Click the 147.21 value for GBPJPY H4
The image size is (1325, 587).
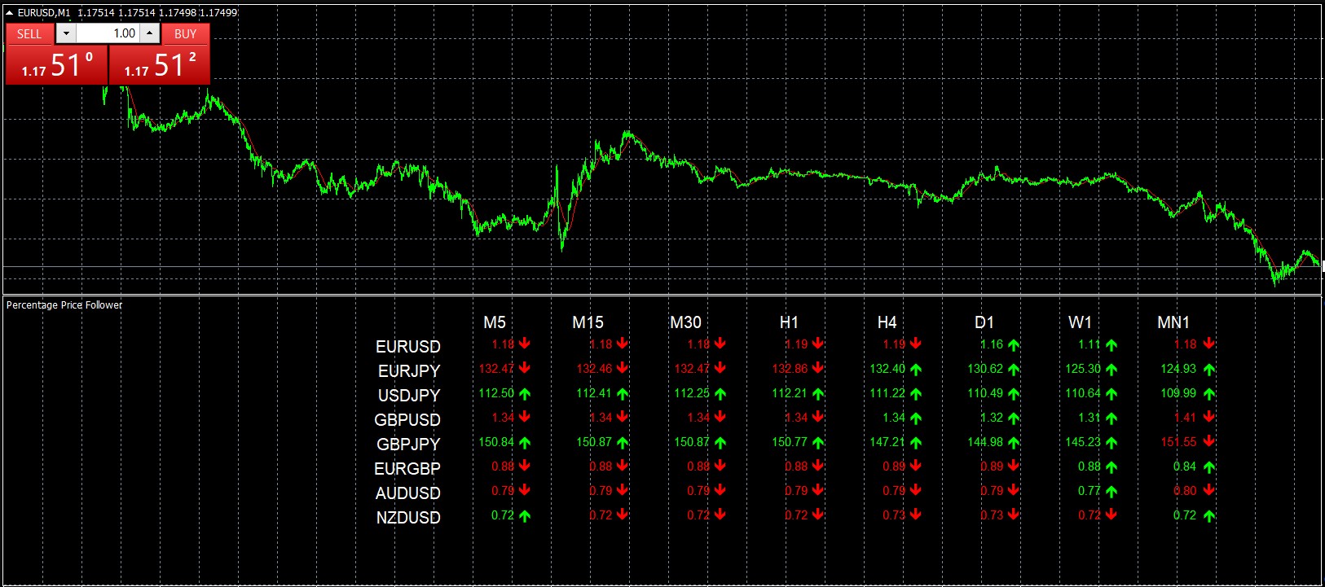tap(887, 442)
